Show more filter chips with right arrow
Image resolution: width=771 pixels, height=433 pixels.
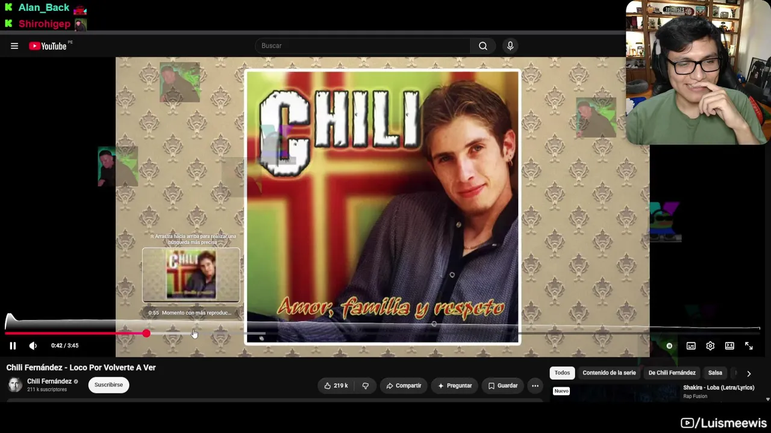(749, 373)
